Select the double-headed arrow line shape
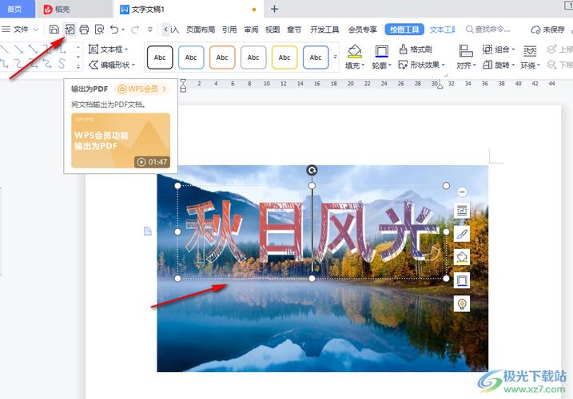573x399 pixels. point(34,49)
